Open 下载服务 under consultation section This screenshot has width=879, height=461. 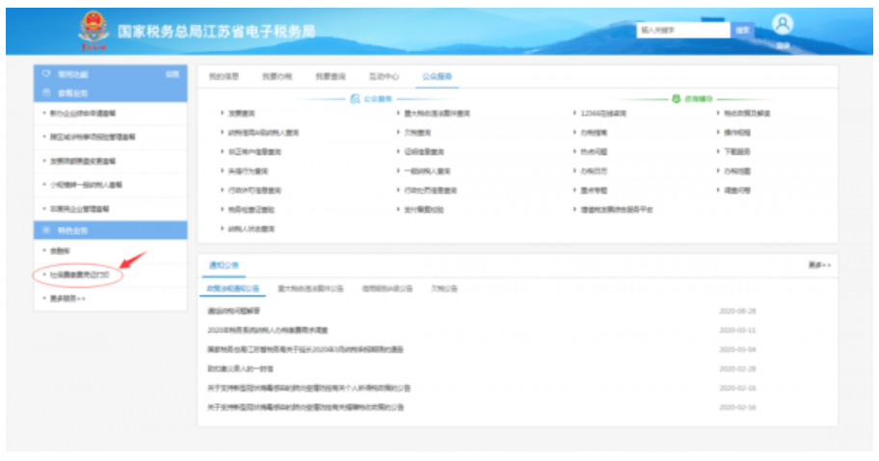736,151
